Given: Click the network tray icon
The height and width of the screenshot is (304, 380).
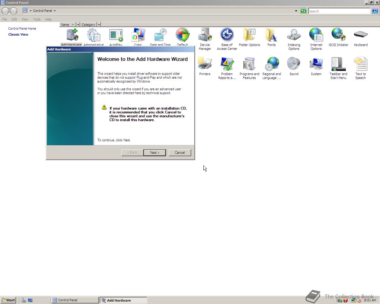Looking at the screenshot, I should (x=354, y=300).
